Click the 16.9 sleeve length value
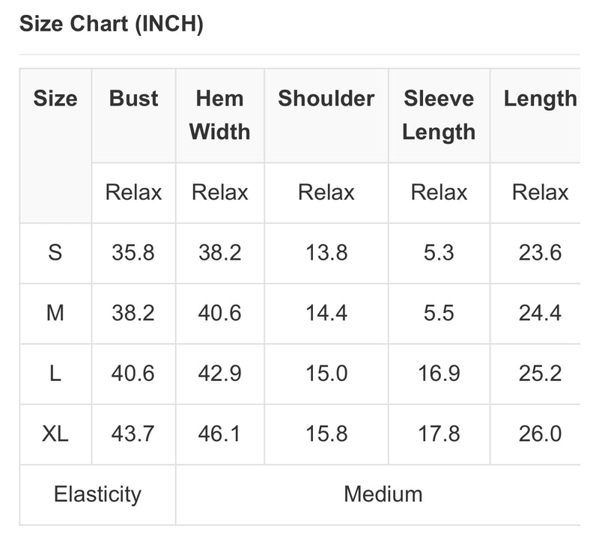The width and height of the screenshot is (599, 536). (x=439, y=374)
